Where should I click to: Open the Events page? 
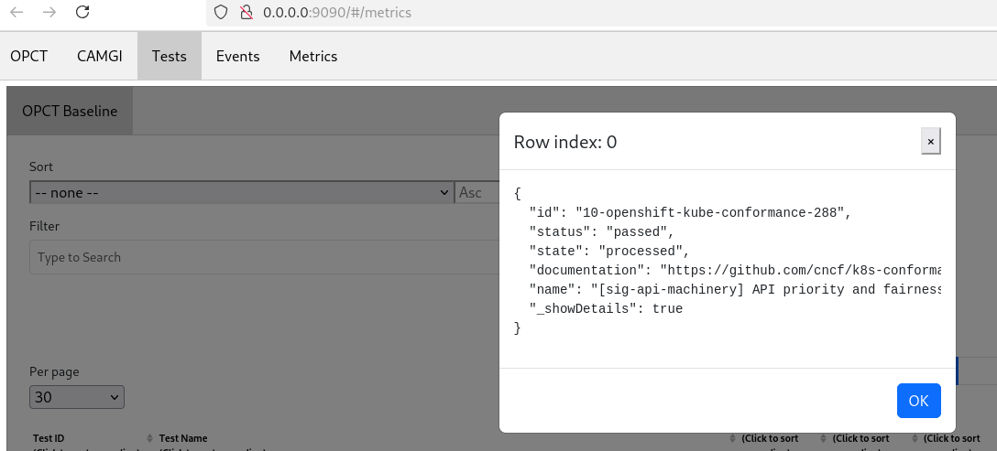pos(238,56)
